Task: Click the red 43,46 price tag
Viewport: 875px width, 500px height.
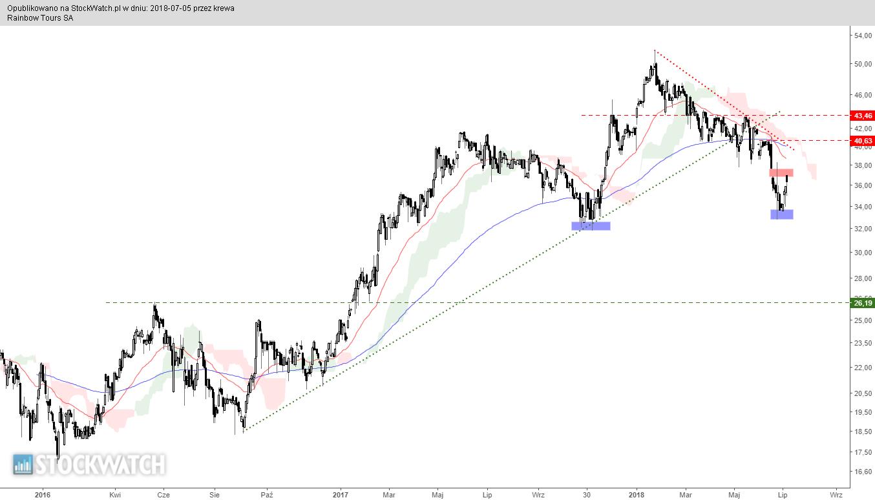Action: 863,116
